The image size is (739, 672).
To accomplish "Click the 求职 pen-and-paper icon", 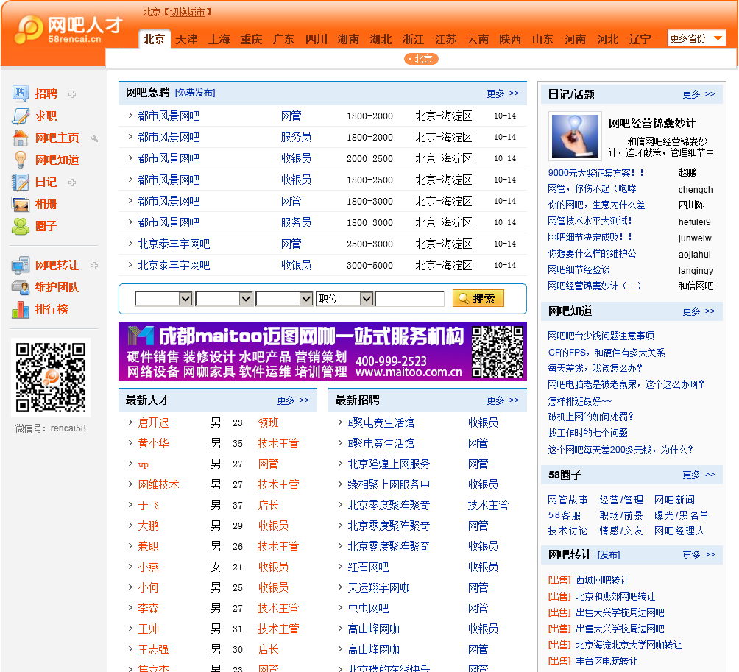I will coord(21,116).
